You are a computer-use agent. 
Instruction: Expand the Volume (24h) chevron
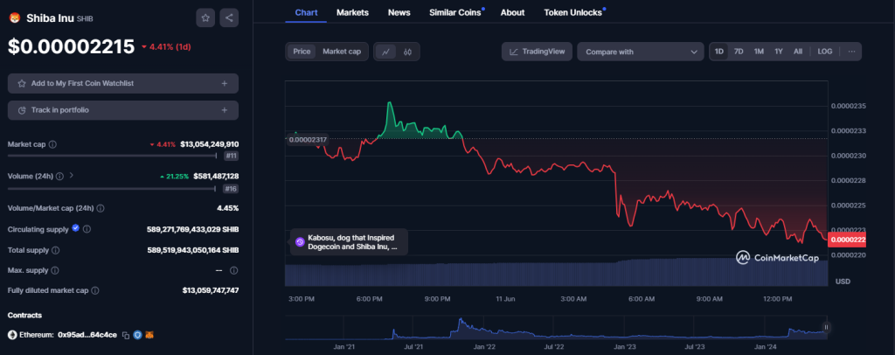[x=71, y=176]
